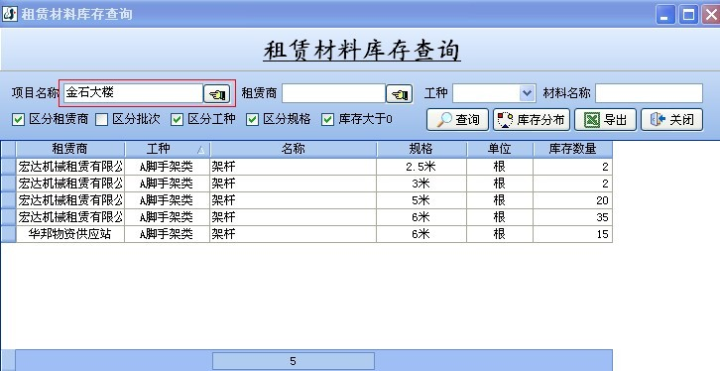Enable the 区分批次 checkbox
Viewport: 720px width, 371px height.
click(101, 120)
